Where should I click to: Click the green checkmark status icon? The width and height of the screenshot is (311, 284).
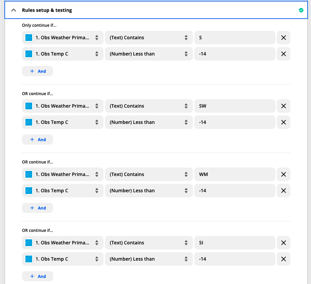(301, 10)
